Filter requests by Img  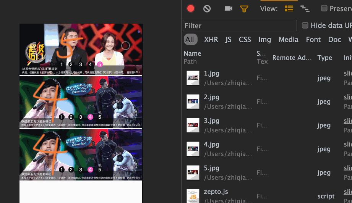pos(265,40)
